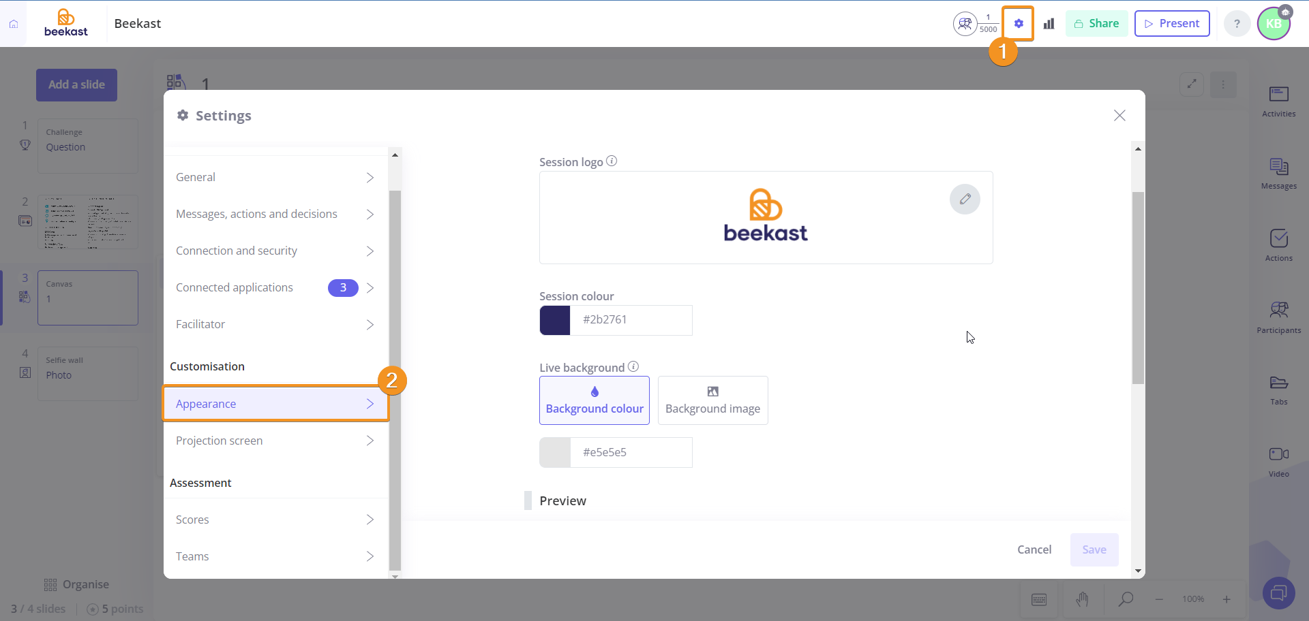Open the Actions side panel
Viewport: 1309px width, 621px height.
(1278, 246)
